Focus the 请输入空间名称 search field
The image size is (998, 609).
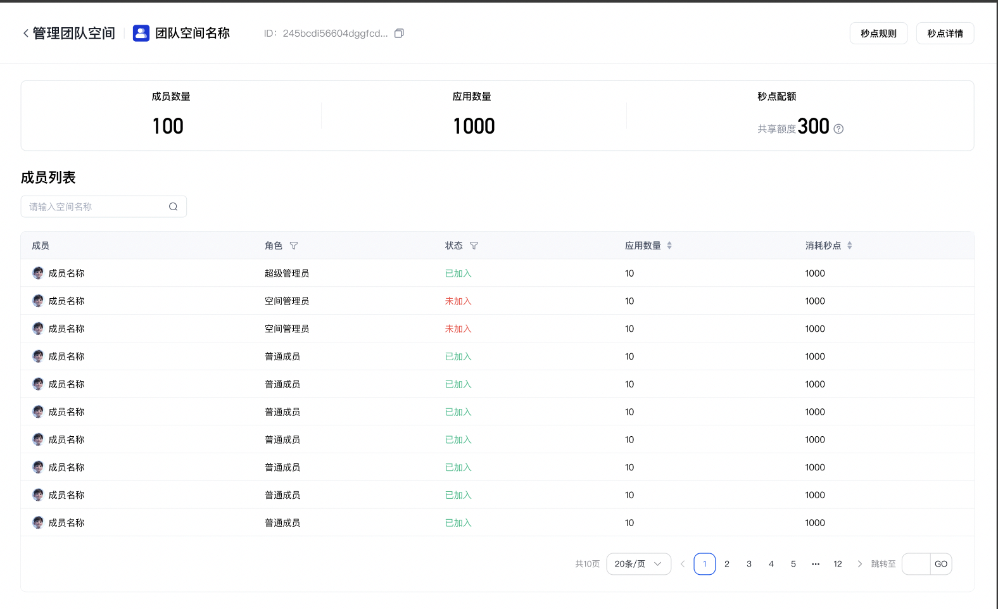point(95,207)
